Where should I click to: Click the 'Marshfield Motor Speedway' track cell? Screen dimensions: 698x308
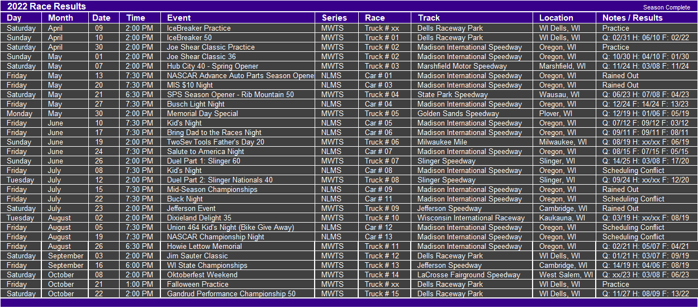coord(462,66)
